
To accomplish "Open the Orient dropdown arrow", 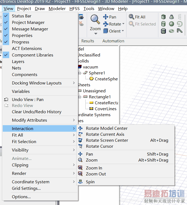I will coord(123,31).
